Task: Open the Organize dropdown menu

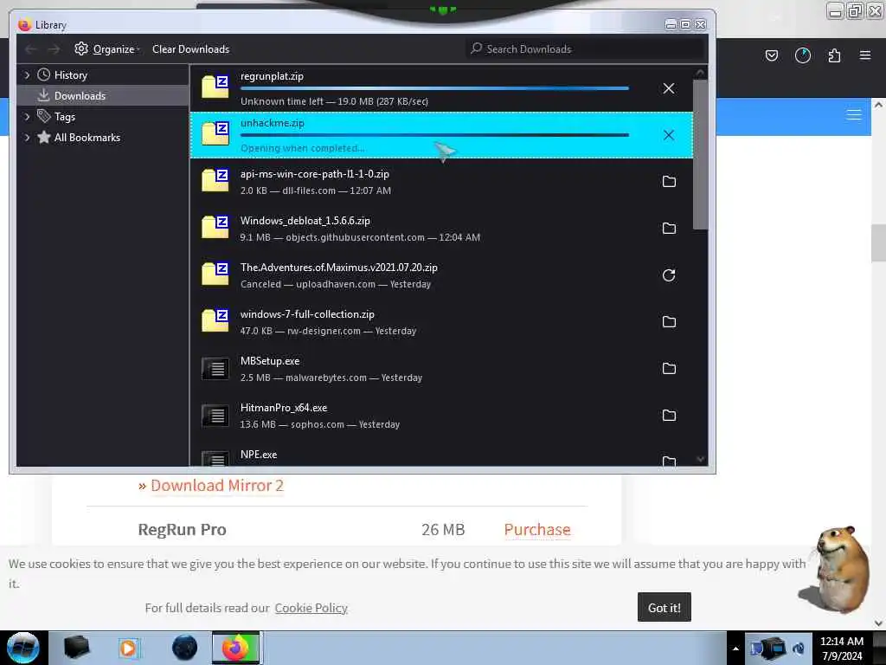Action: coord(108,49)
